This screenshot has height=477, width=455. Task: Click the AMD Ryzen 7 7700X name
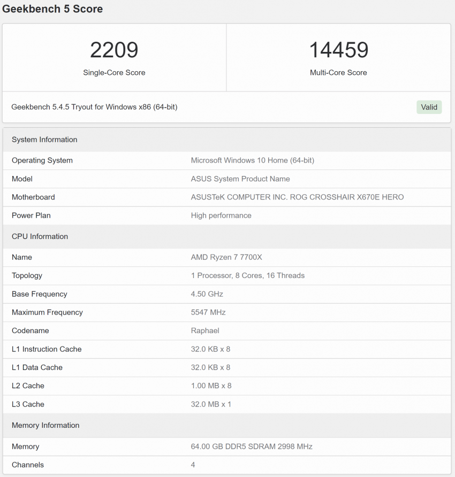coord(226,257)
